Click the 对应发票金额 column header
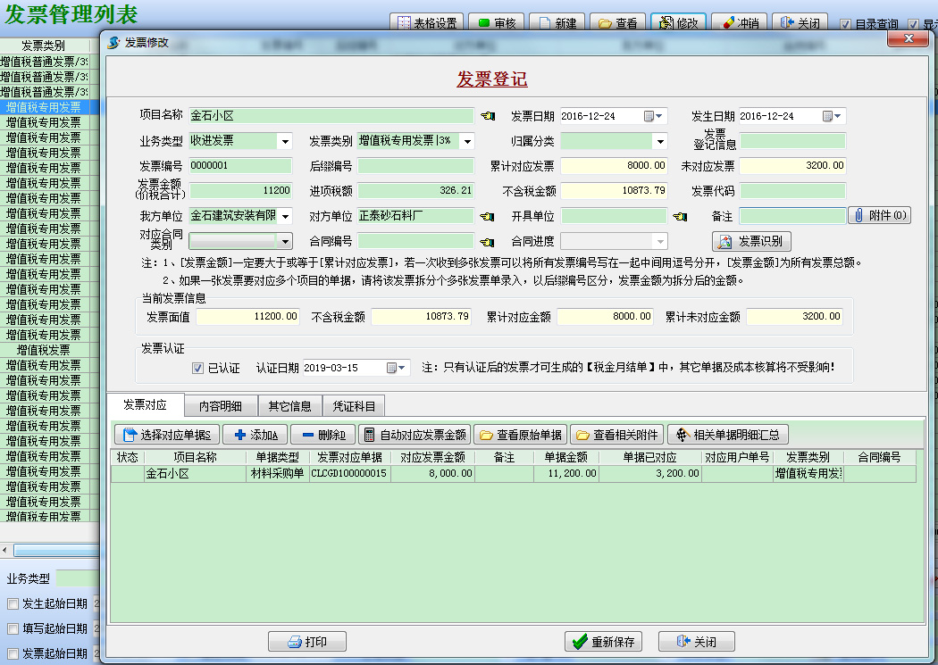 pos(432,457)
